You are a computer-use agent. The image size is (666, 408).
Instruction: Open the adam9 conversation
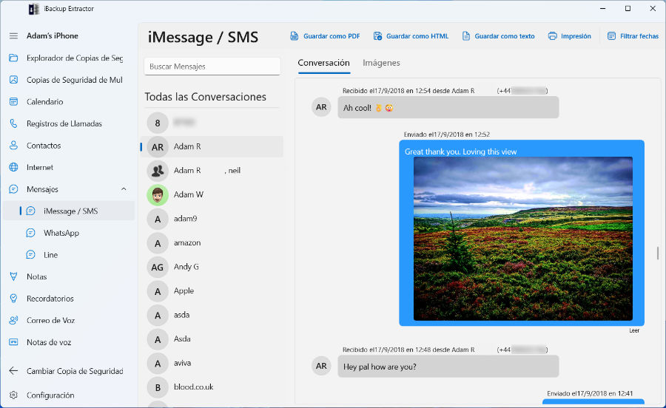[x=212, y=219]
